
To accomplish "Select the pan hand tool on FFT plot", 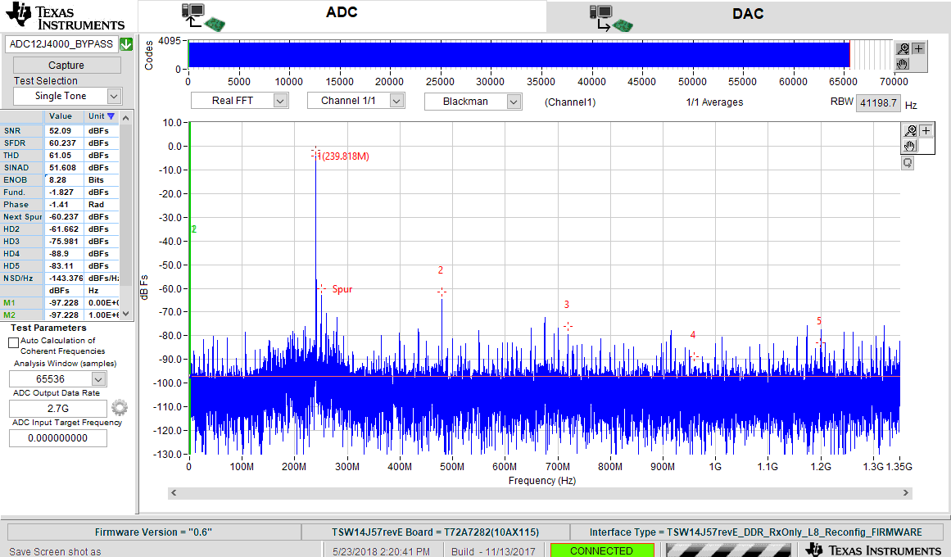I will pos(910,146).
